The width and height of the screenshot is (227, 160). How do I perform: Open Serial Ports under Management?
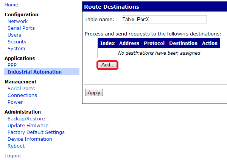21,89
